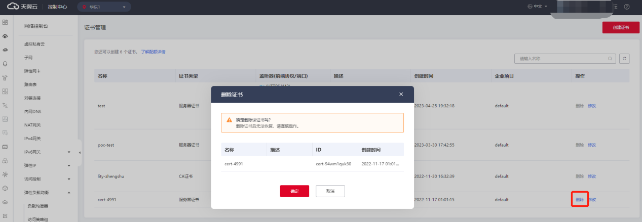642x222 pixels.
Task: Click the 了解配额详情 link
Action: [x=153, y=52]
